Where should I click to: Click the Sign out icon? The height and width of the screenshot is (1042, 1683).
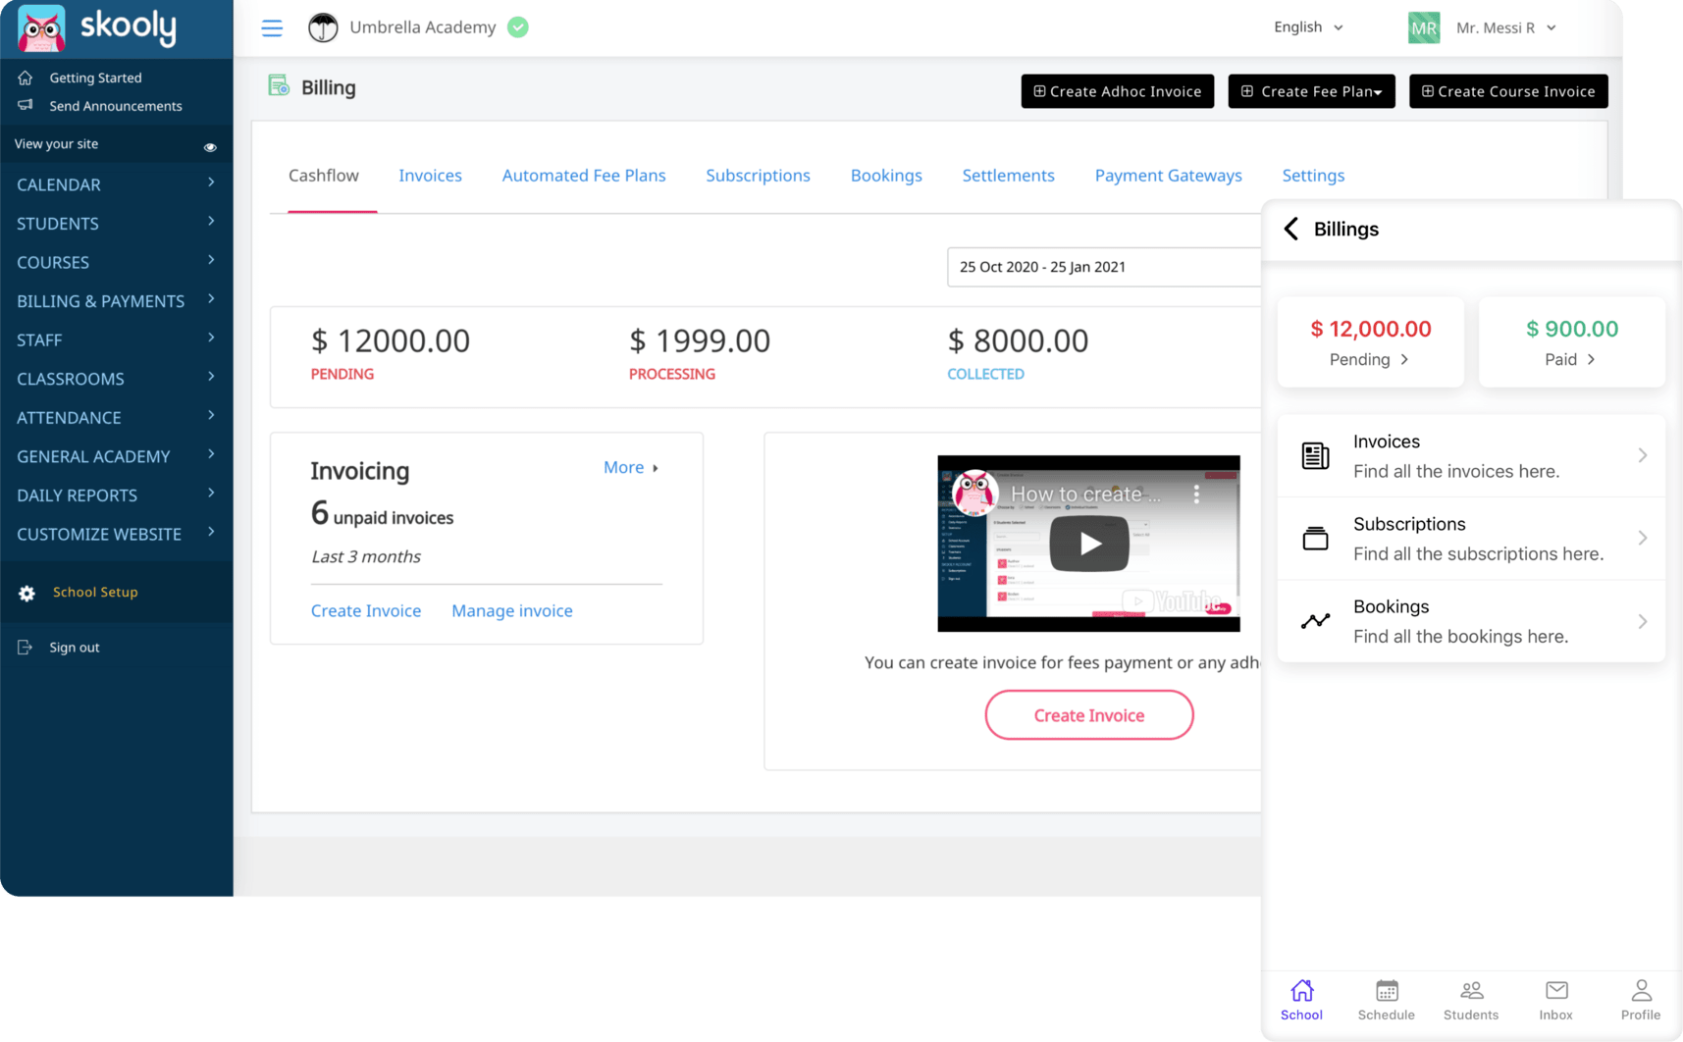tap(25, 646)
